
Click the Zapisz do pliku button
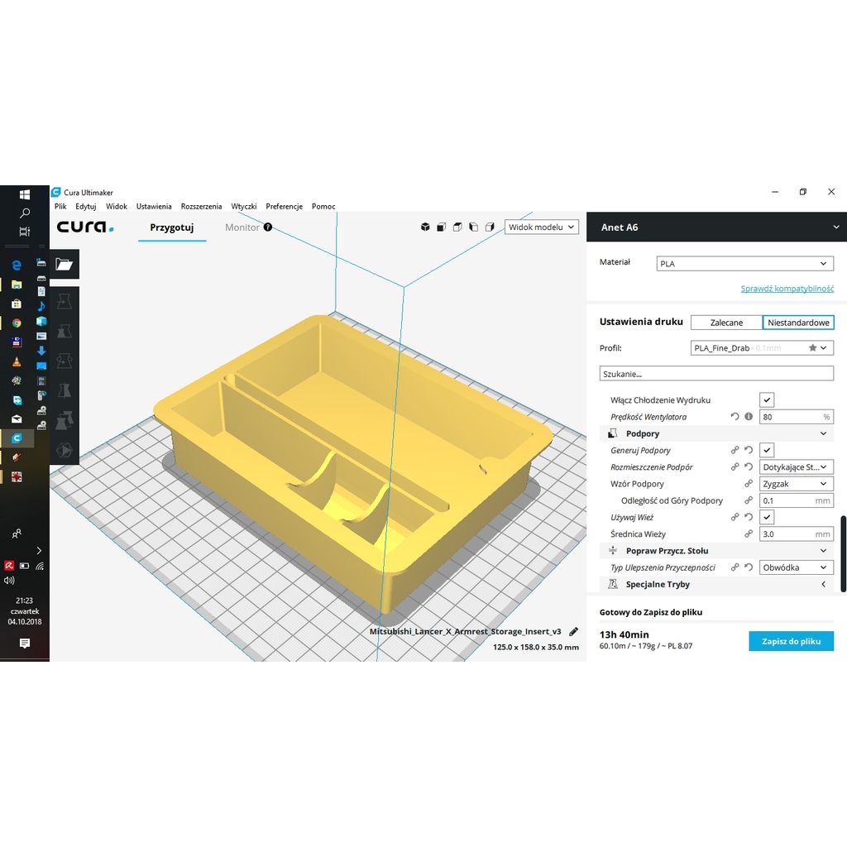click(791, 641)
